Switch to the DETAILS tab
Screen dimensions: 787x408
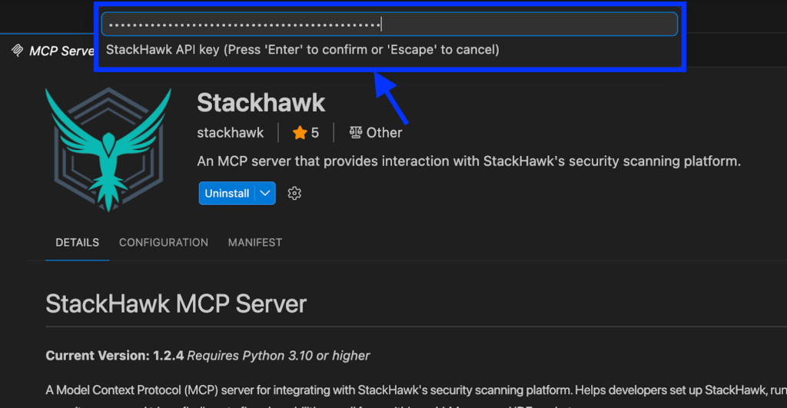pos(78,242)
